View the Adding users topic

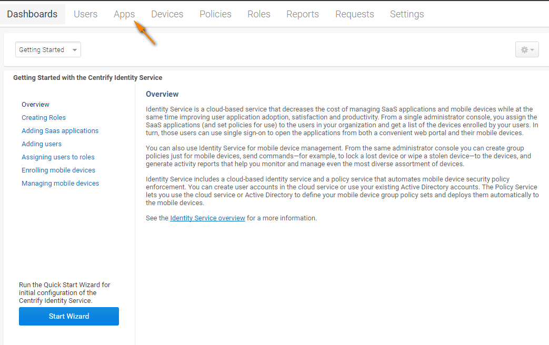pos(42,144)
